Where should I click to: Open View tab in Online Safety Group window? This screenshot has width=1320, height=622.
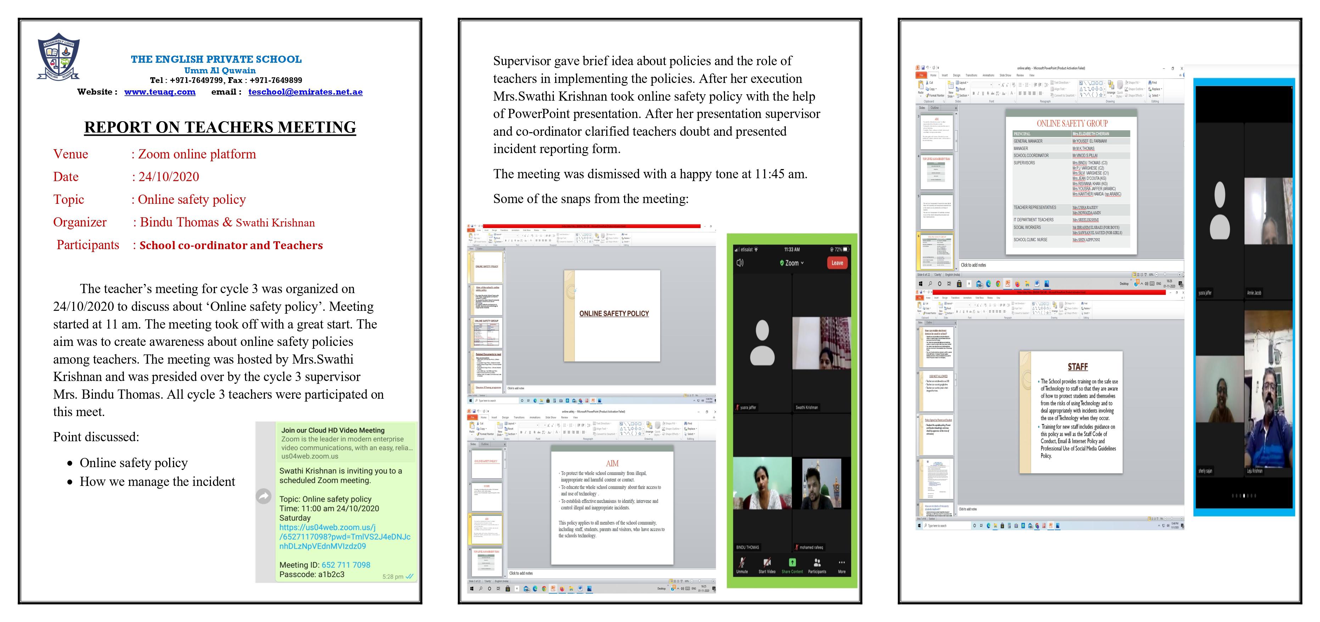tap(1032, 75)
